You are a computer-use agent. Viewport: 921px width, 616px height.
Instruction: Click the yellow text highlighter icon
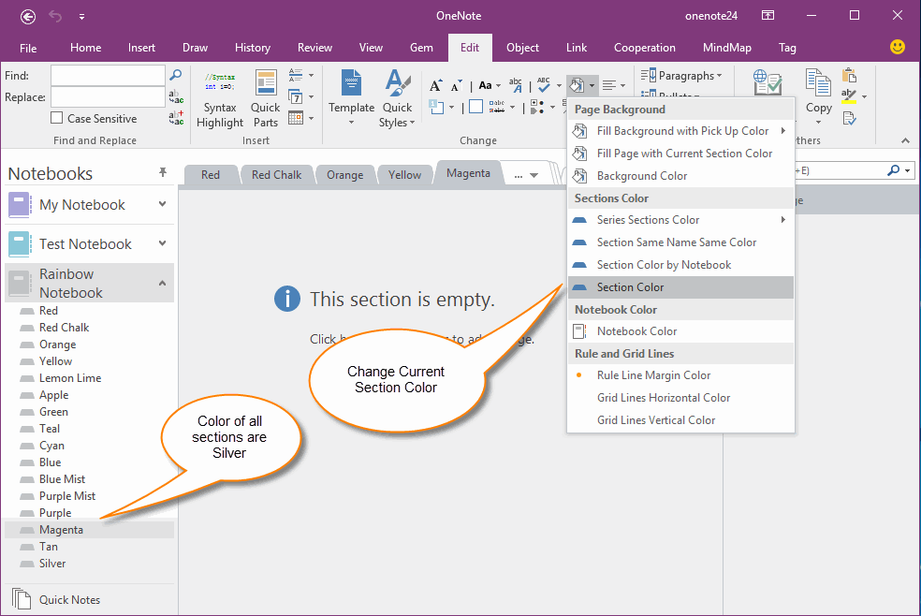[x=849, y=96]
